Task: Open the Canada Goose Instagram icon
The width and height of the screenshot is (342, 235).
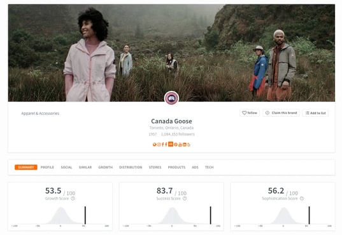Action: click(x=159, y=144)
